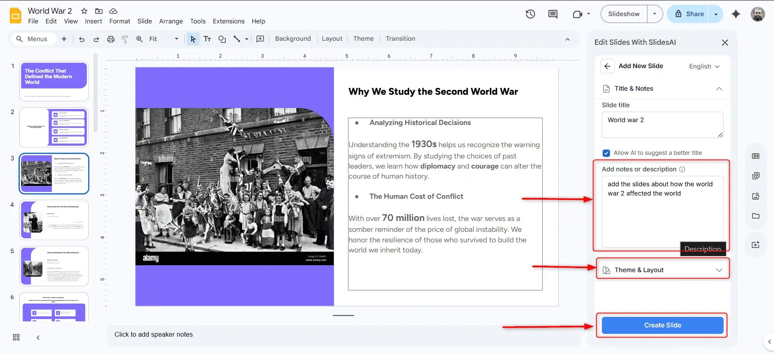Open the Share options dropdown arrow
This screenshot has width=774, height=354.
pos(716,14)
